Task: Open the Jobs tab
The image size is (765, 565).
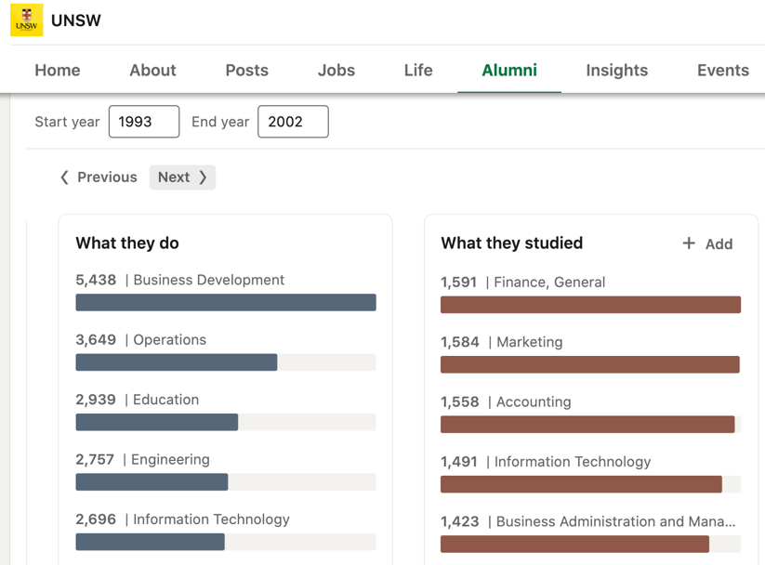Action: click(x=336, y=71)
